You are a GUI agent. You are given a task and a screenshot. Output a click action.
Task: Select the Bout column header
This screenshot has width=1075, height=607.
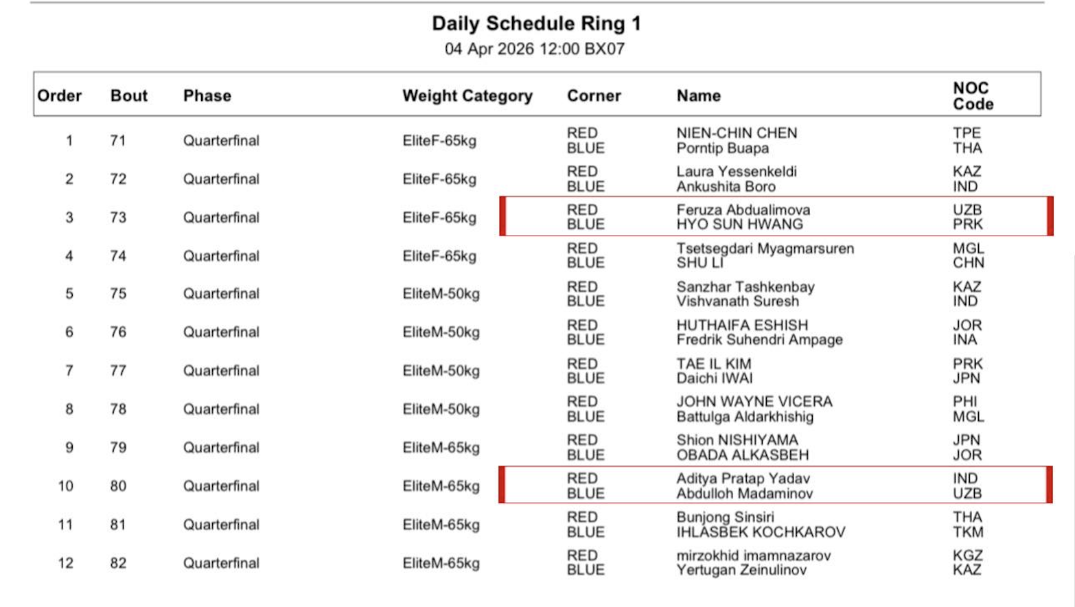tap(129, 95)
